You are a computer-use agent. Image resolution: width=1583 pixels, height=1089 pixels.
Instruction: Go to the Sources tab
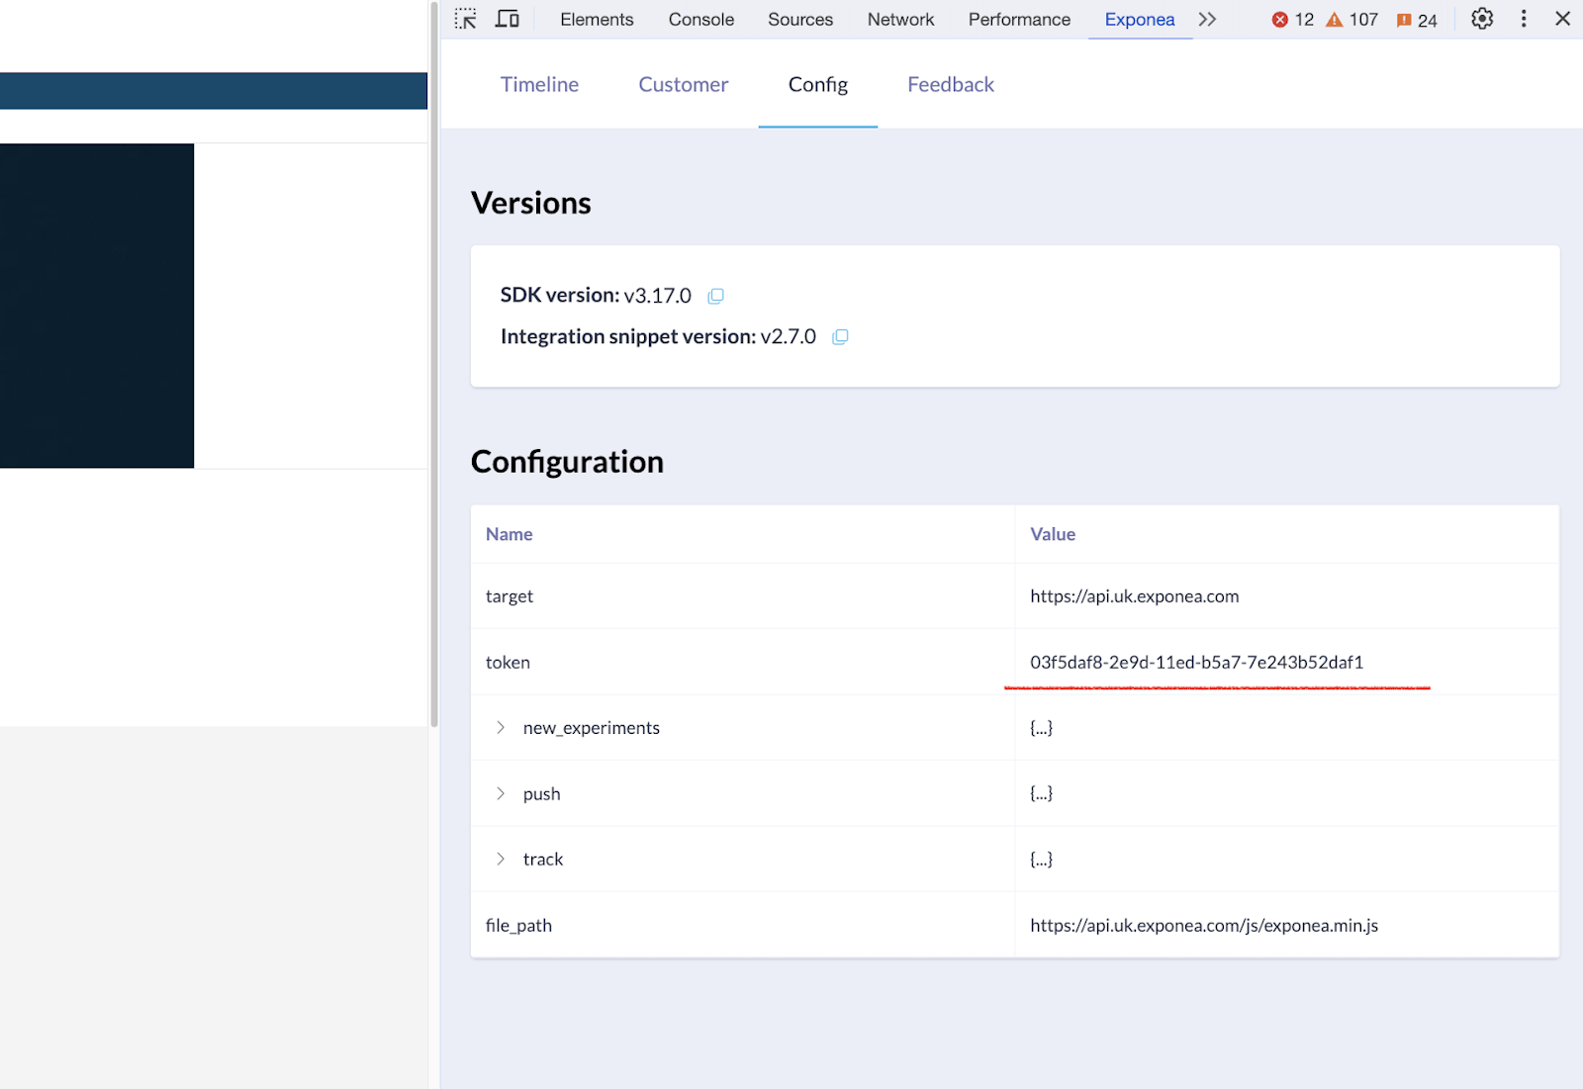[x=800, y=20]
